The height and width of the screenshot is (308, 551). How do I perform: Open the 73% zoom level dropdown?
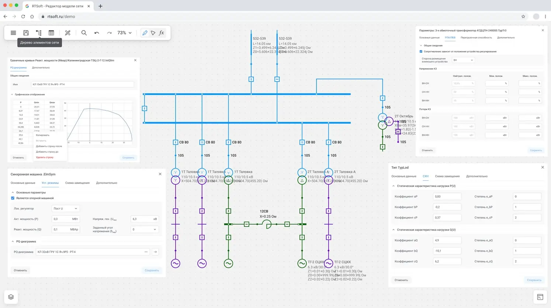[124, 33]
